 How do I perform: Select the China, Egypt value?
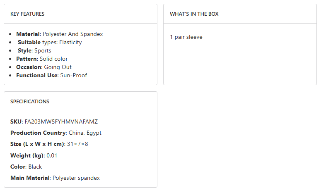[x=85, y=133]
